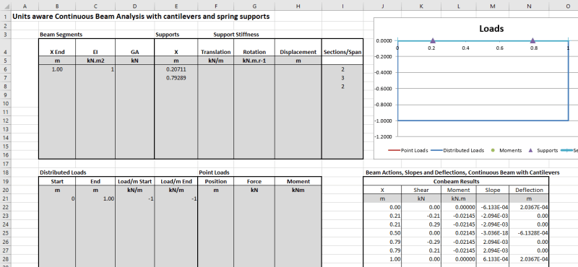Select the 'Conbeam Results' heading cell

(456, 181)
